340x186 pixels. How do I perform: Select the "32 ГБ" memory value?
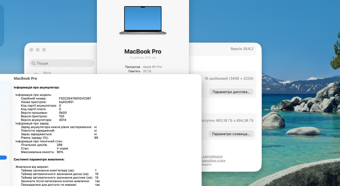pyautogui.click(x=147, y=71)
